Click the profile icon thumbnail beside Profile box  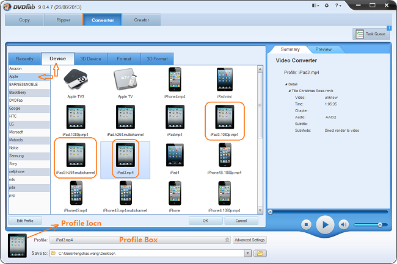(17, 246)
